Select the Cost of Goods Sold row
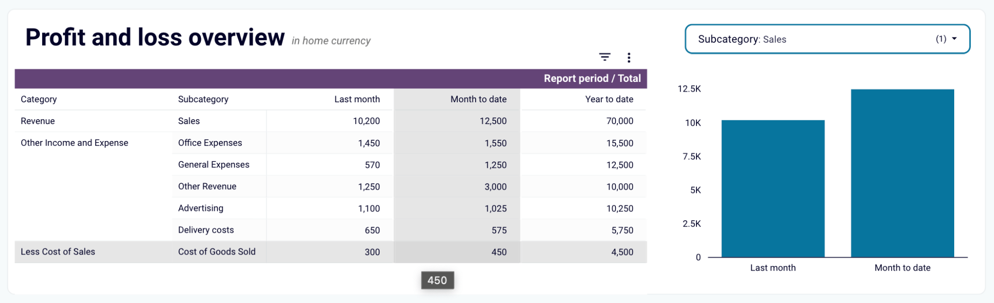 (x=217, y=252)
